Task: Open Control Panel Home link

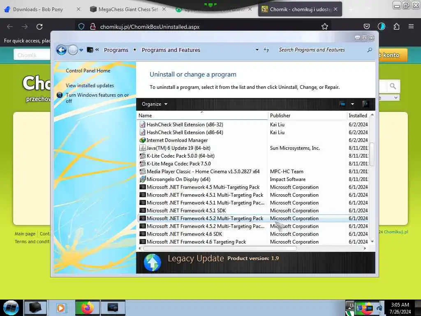Action: (88, 71)
